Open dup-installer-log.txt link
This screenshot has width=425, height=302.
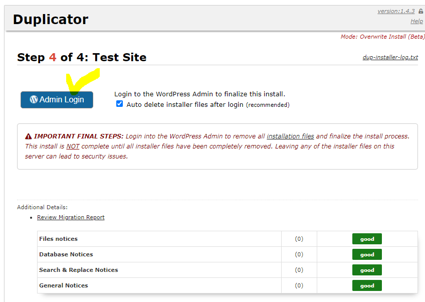(x=390, y=57)
